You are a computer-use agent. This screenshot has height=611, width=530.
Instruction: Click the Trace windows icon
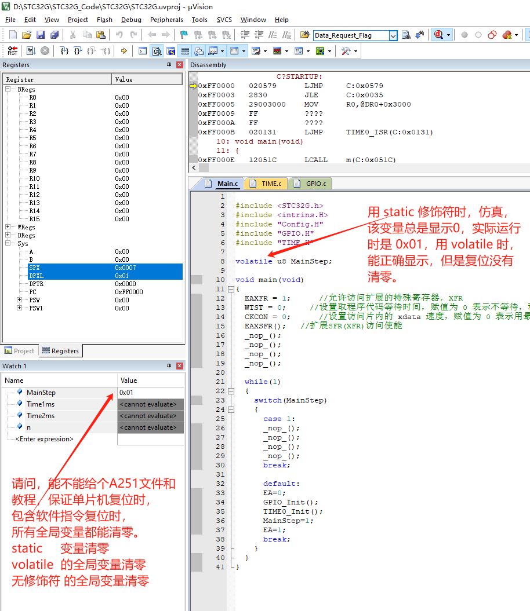pos(299,51)
